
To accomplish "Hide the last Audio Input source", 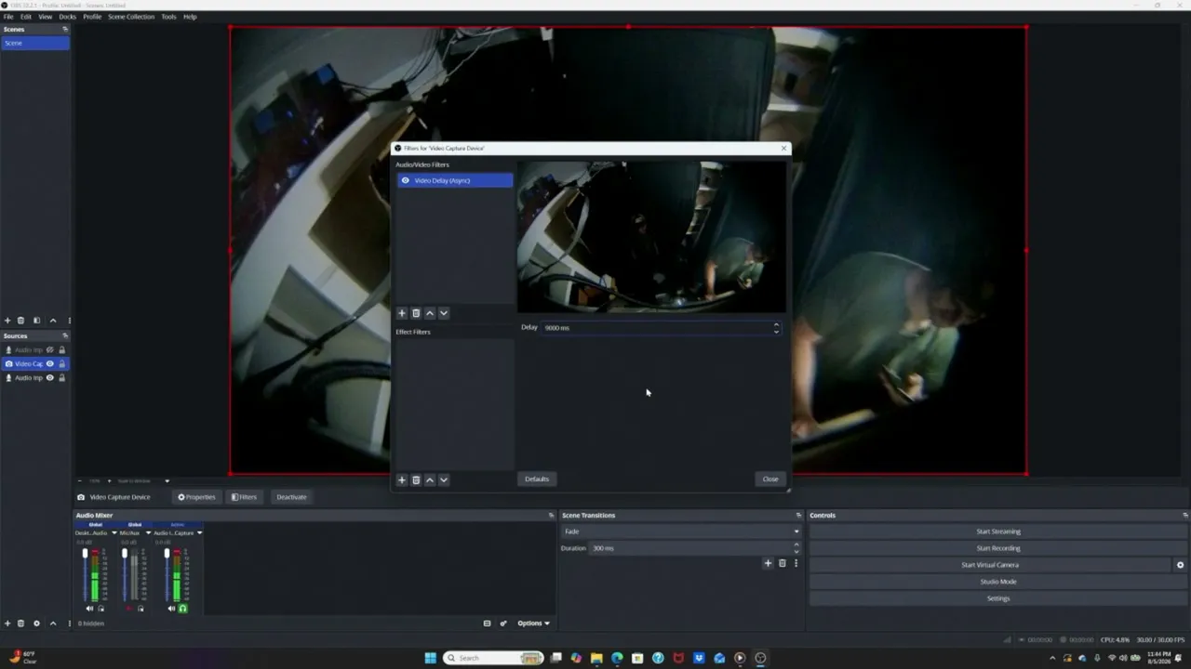I will tap(50, 378).
